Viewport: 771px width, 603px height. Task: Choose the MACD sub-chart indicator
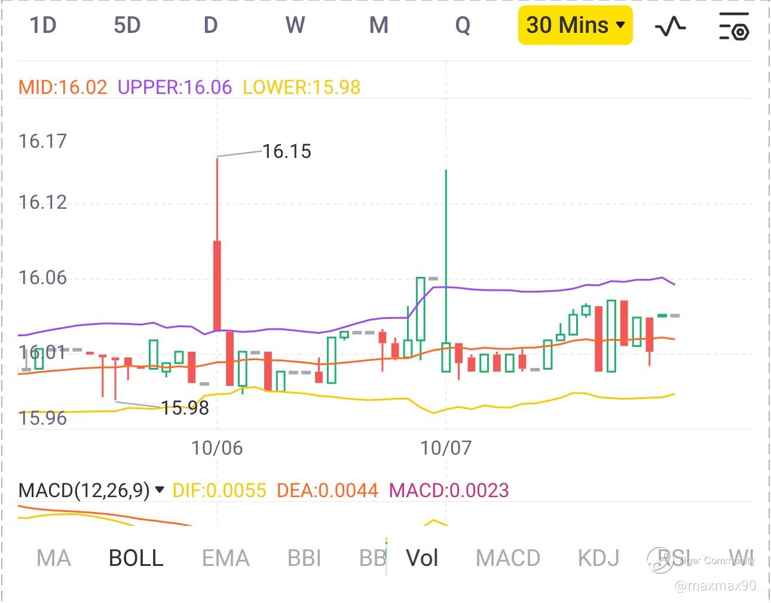(x=508, y=558)
